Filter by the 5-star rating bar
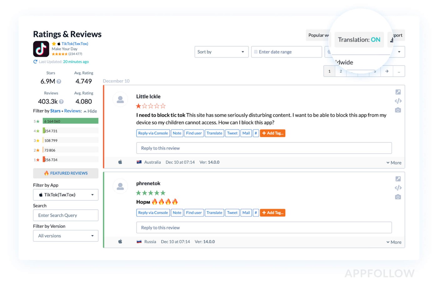This screenshot has width=438, height=282. click(70, 121)
